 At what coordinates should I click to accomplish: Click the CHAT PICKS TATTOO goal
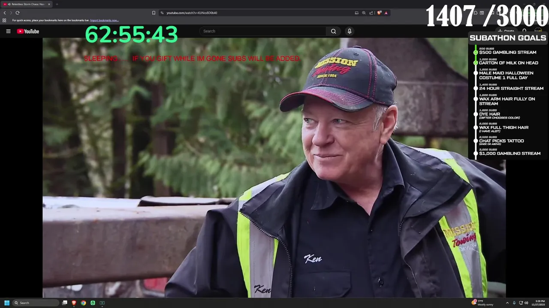[x=501, y=141]
